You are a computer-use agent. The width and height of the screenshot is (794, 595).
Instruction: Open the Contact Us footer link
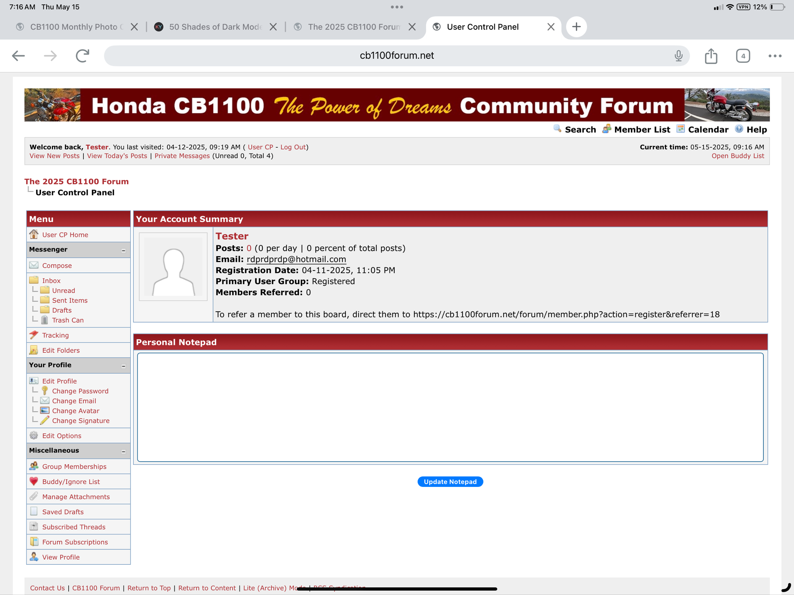tap(47, 588)
